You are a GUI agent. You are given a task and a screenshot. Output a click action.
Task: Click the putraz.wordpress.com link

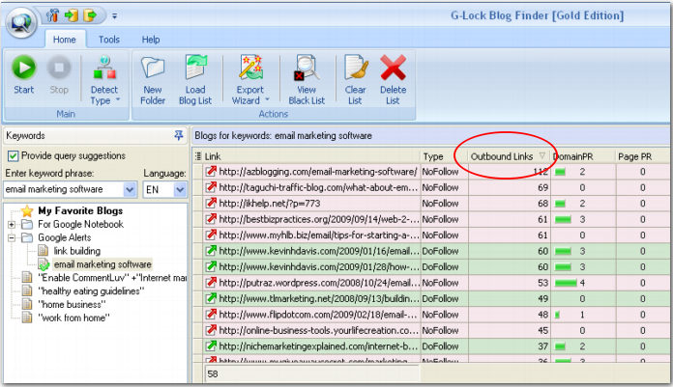point(319,283)
